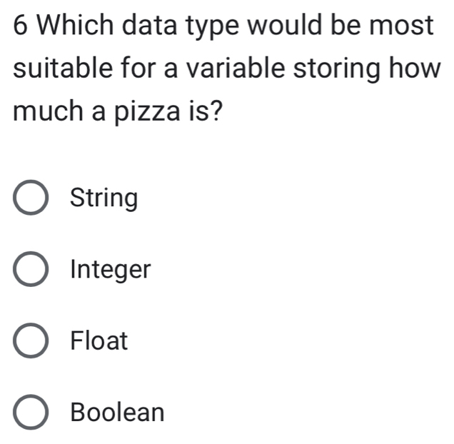Pick the Boolean radio button
Image resolution: width=454 pixels, height=444 pixels.
click(x=31, y=413)
